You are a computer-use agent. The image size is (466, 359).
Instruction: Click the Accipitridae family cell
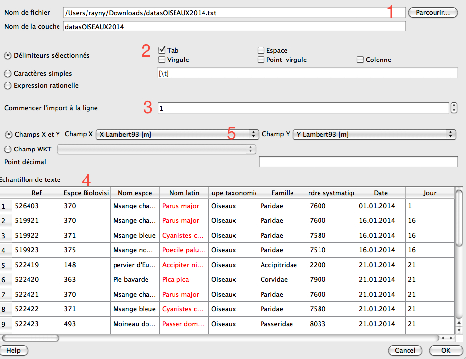(x=282, y=265)
